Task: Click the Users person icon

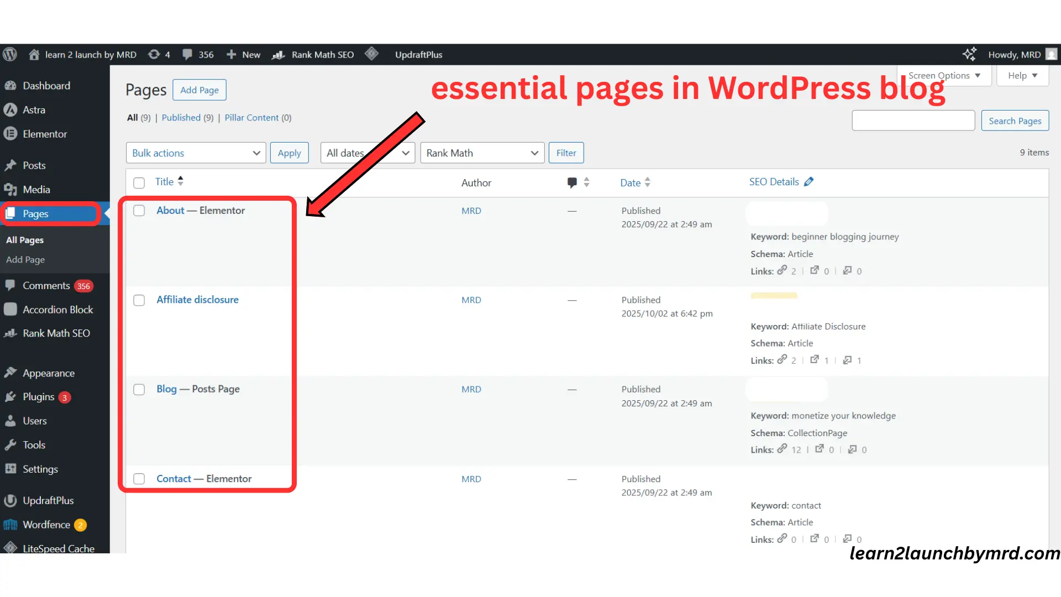Action: (x=10, y=421)
